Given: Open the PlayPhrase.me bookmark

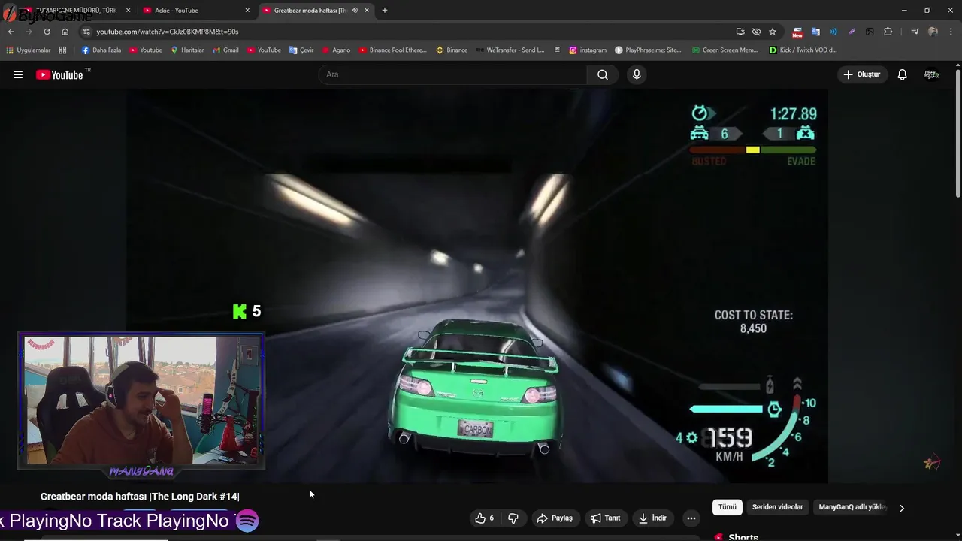Looking at the screenshot, I should click(x=648, y=50).
